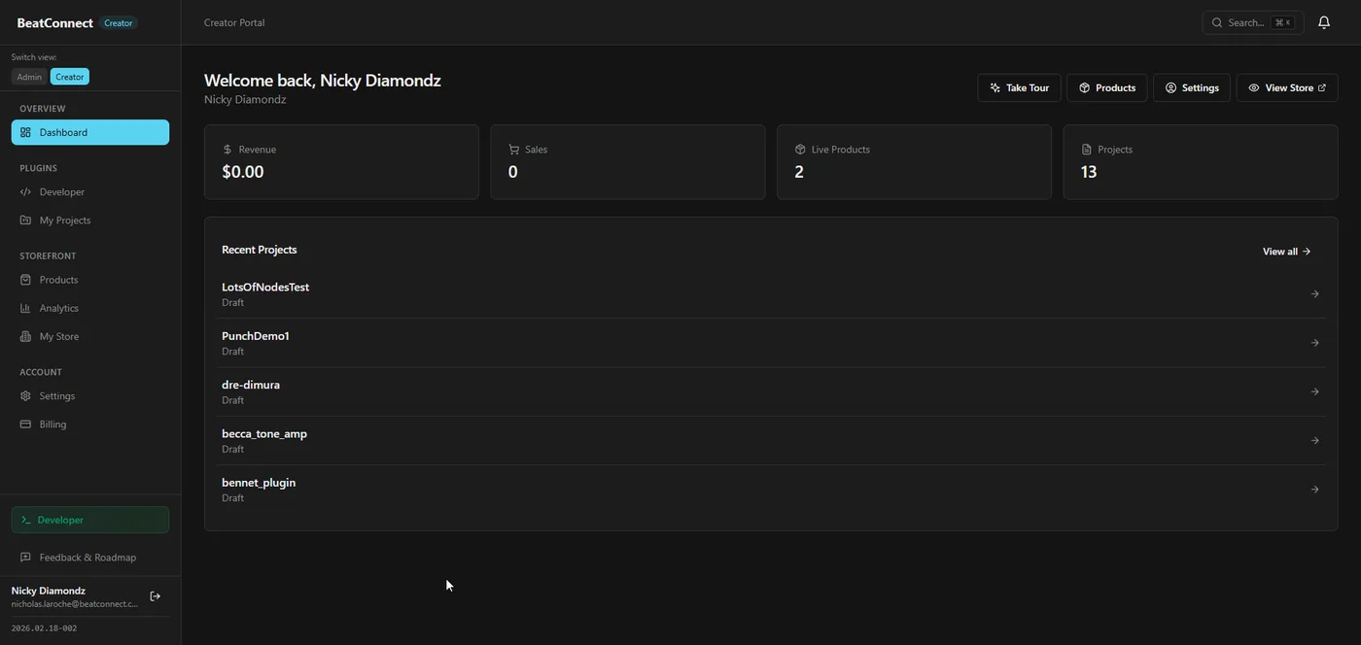The height and width of the screenshot is (645, 1361).
Task: Click the Analytics chart icon
Action: pos(24,308)
